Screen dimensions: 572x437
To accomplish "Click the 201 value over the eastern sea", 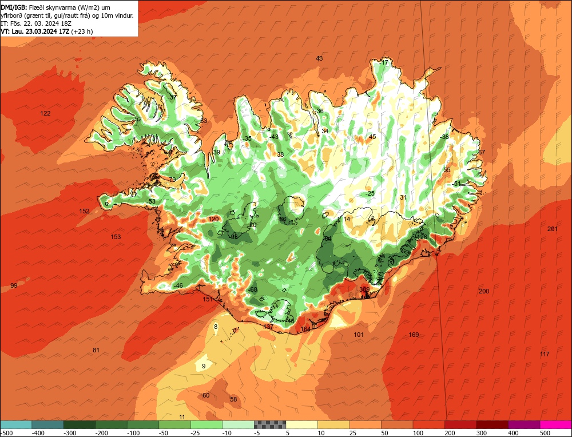I will point(553,229).
